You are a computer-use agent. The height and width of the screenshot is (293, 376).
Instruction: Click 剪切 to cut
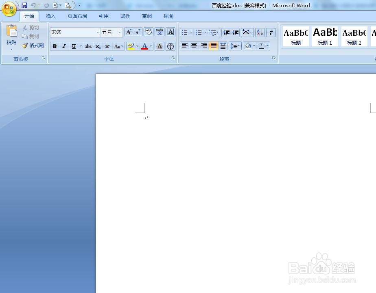(x=31, y=28)
